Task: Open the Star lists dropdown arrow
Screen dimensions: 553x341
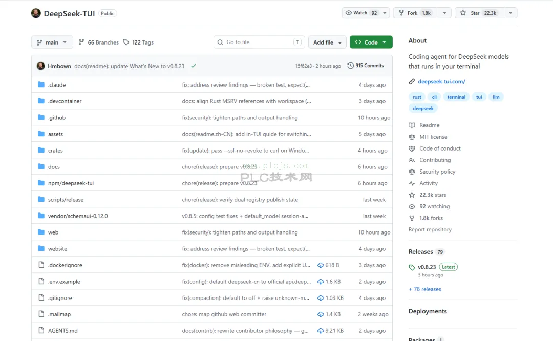Action: point(511,13)
